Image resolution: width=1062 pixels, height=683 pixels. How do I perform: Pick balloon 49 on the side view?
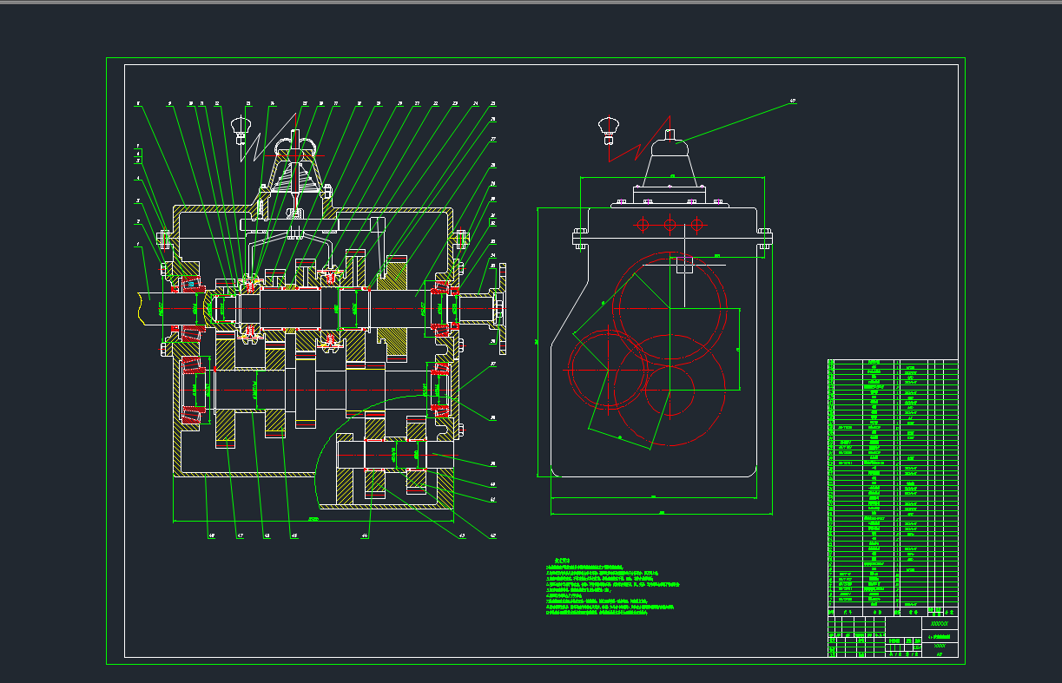(793, 102)
